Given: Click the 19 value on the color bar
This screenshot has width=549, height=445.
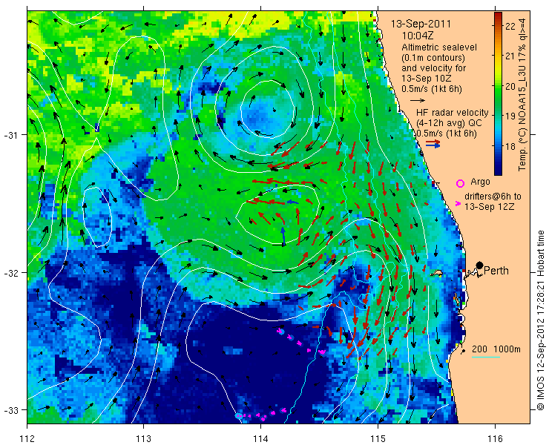Looking at the screenshot, I should click(510, 116).
